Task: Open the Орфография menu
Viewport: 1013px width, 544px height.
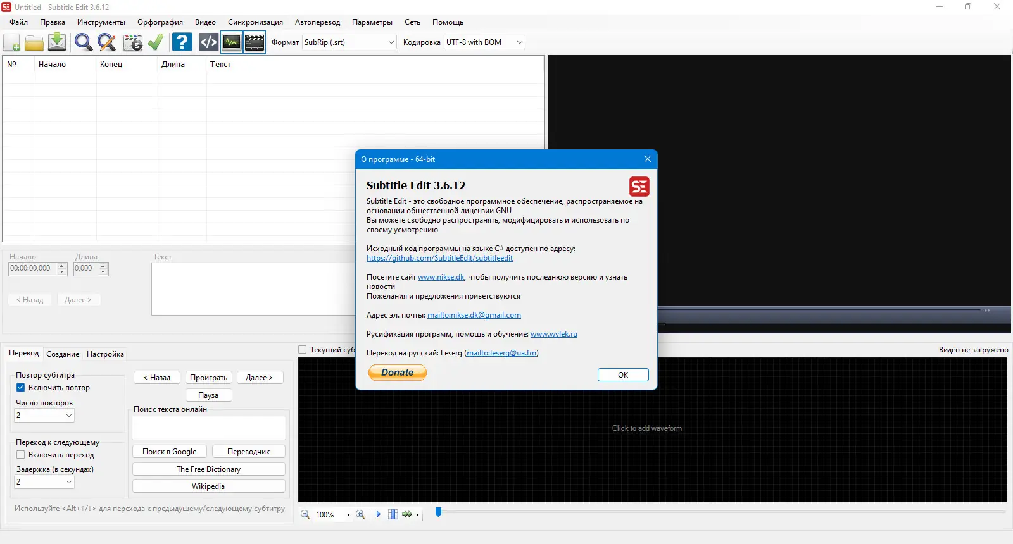Action: pyautogui.click(x=160, y=22)
